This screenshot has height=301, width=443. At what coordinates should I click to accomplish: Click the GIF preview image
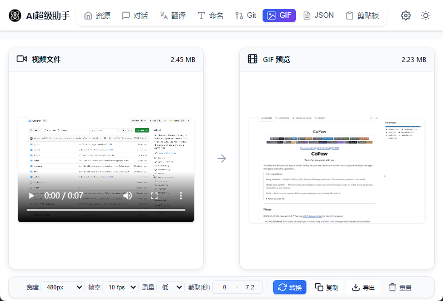click(x=337, y=170)
